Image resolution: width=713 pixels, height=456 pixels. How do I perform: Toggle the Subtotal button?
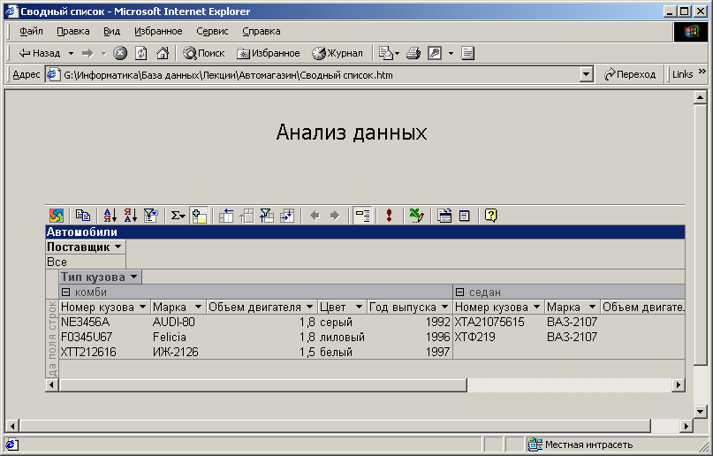(199, 215)
